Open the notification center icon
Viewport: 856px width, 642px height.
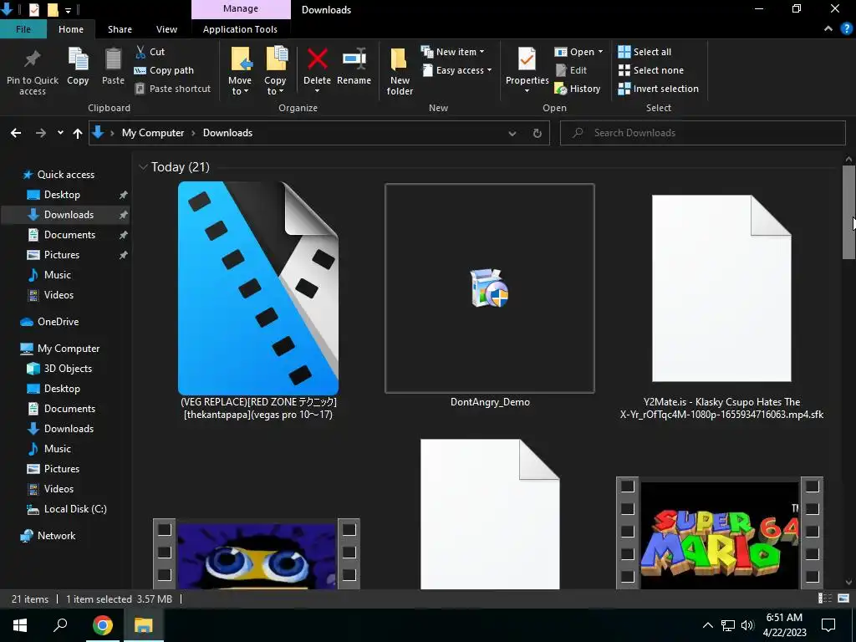[828, 625]
